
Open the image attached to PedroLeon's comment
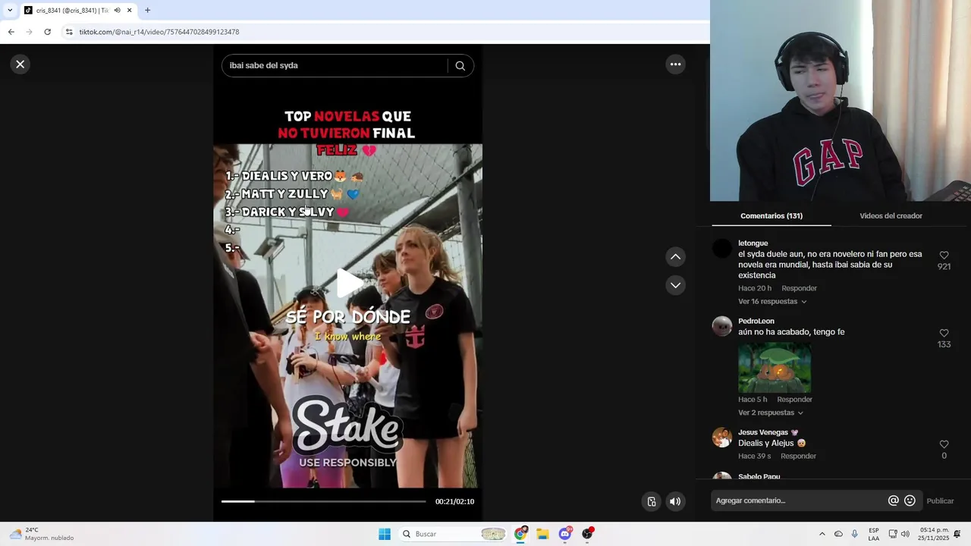point(775,368)
